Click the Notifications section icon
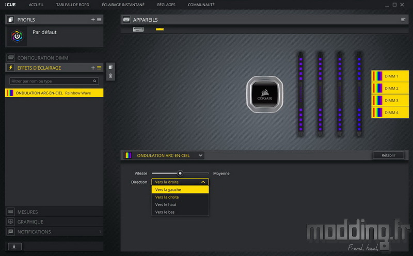The width and height of the screenshot is (413, 256). click(x=11, y=232)
